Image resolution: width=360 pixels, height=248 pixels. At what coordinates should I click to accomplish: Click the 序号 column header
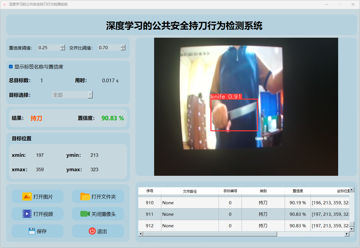tap(150, 191)
